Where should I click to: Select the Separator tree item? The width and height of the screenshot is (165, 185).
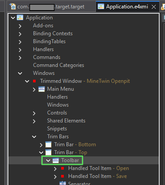click(x=79, y=183)
